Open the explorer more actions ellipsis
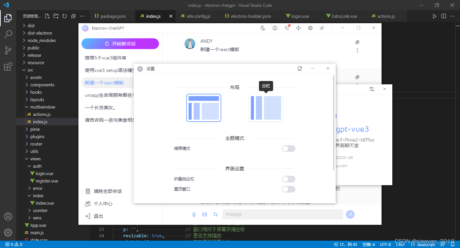The width and height of the screenshot is (460, 248). pos(82,16)
